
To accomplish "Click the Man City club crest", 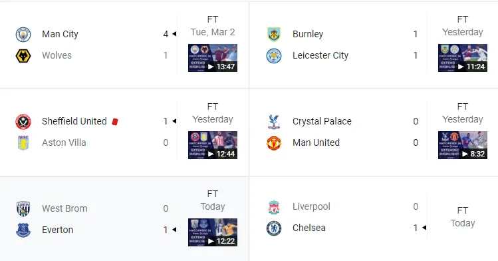I will pos(23,35).
